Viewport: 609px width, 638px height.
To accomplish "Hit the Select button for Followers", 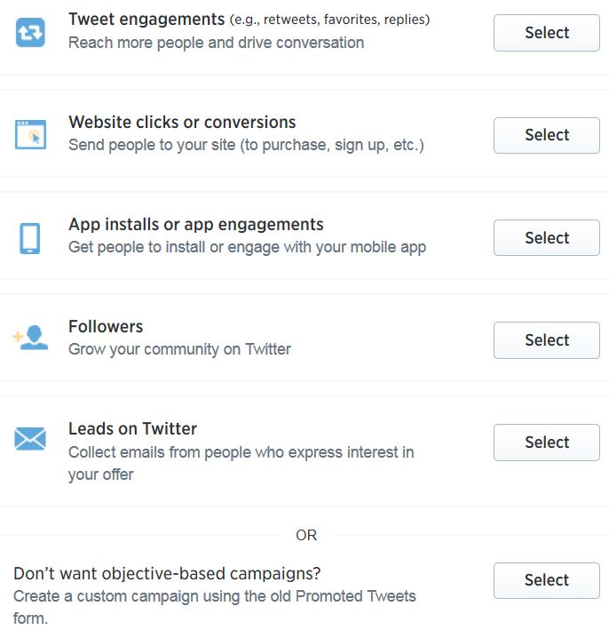I will pyautogui.click(x=546, y=340).
